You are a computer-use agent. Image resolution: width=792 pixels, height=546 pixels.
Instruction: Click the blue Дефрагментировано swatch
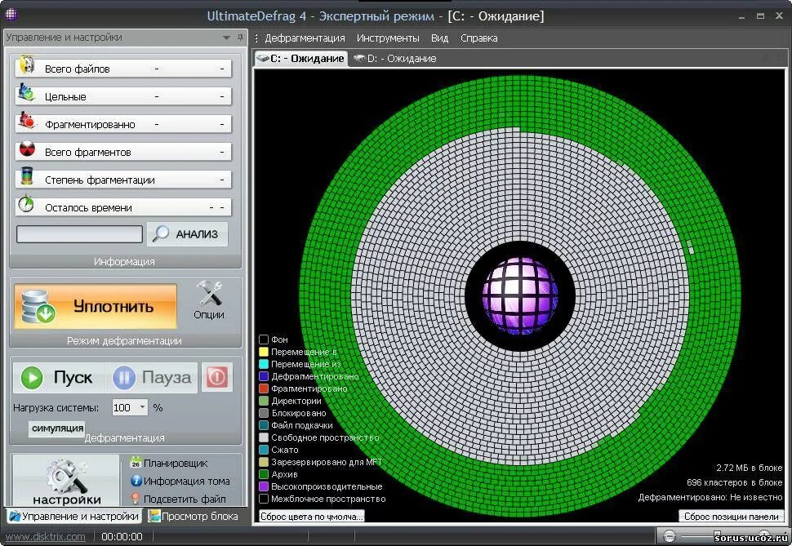[x=264, y=376]
